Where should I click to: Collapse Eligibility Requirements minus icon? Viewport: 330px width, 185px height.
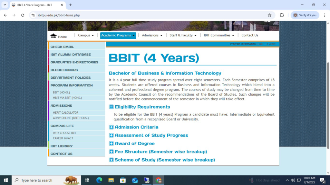pyautogui.click(x=111, y=107)
